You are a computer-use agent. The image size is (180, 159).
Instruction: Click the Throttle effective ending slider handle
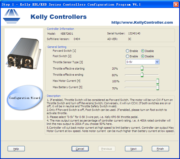142,75
